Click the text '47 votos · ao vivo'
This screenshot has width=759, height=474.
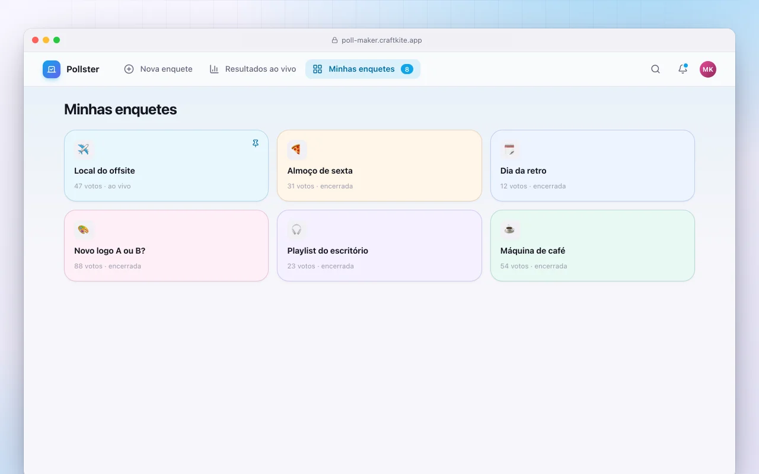click(x=103, y=186)
